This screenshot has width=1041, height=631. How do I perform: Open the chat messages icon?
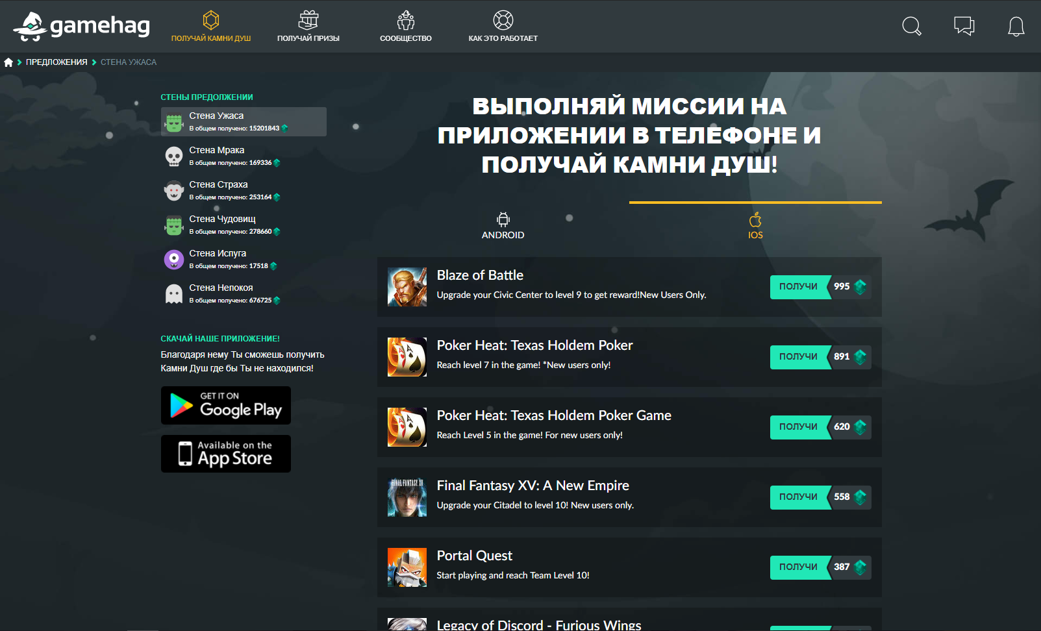pyautogui.click(x=964, y=26)
